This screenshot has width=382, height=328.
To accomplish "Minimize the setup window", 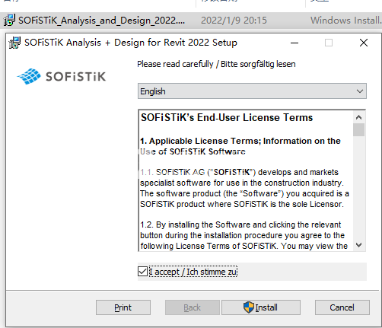I will pyautogui.click(x=294, y=43).
